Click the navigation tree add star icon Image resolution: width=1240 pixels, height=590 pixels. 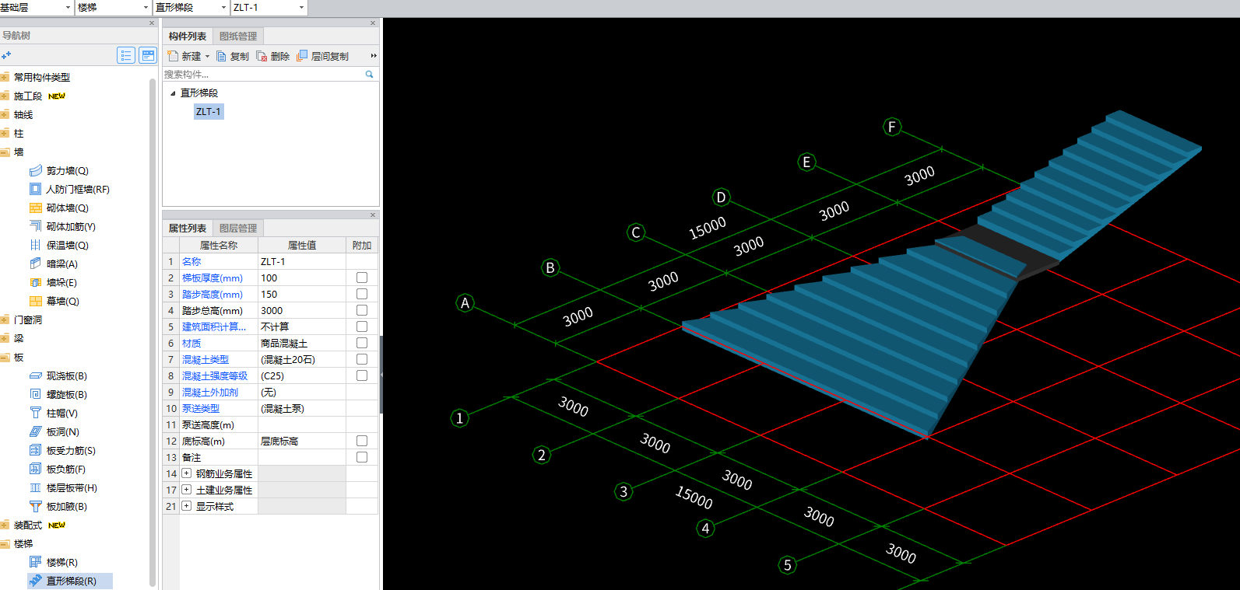click(x=6, y=55)
